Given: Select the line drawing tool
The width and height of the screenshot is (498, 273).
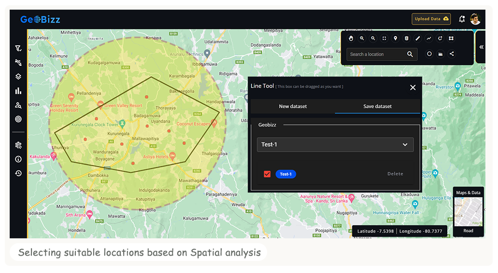Looking at the screenshot, I should click(x=429, y=39).
